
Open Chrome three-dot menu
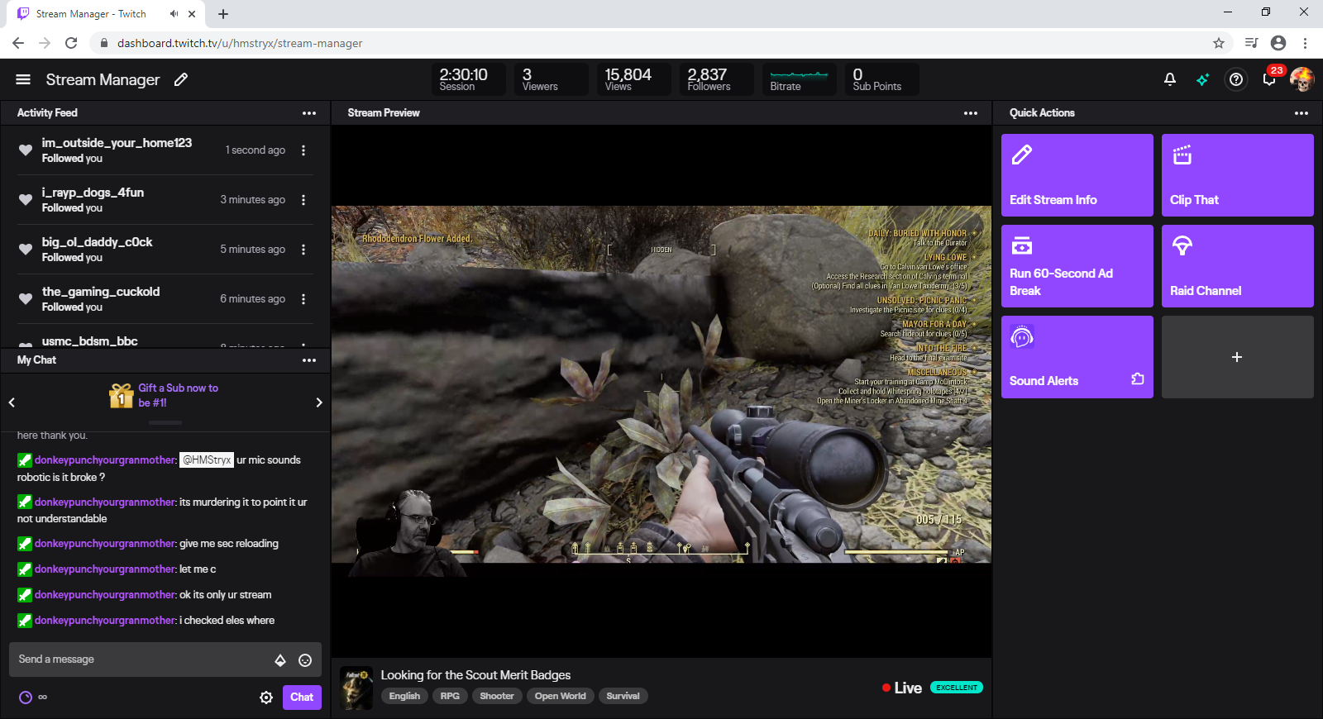(1306, 43)
